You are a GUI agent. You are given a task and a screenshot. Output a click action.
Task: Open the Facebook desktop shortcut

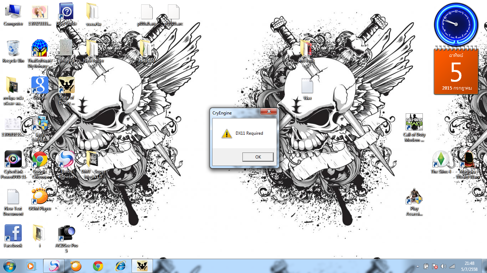[x=13, y=233]
